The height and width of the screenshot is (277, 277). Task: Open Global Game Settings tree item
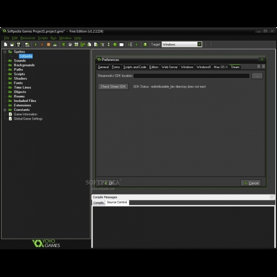(28, 119)
